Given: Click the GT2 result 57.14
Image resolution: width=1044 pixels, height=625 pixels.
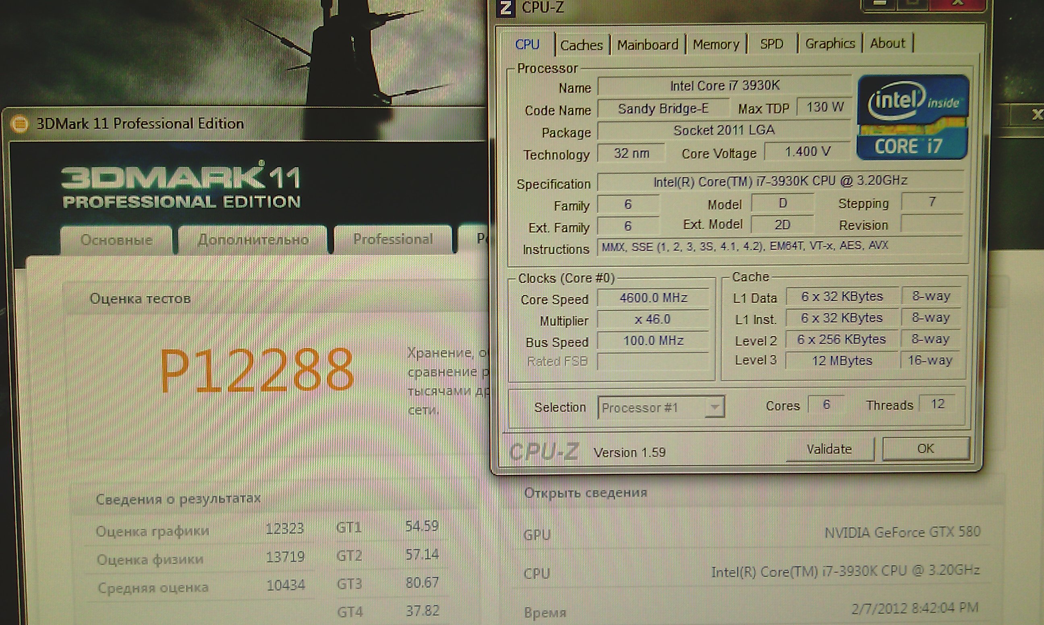Looking at the screenshot, I should (x=422, y=554).
